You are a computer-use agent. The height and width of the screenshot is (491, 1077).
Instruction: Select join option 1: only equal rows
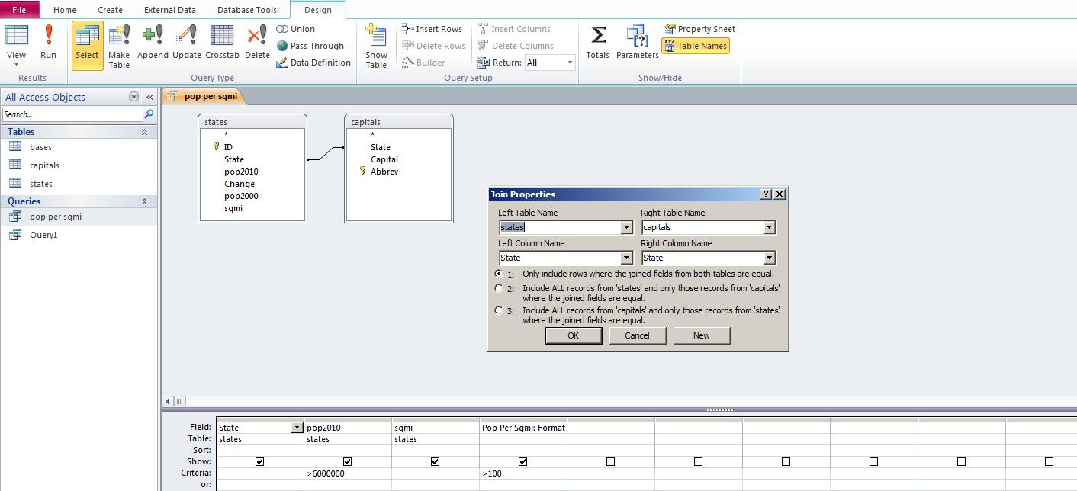coord(499,274)
